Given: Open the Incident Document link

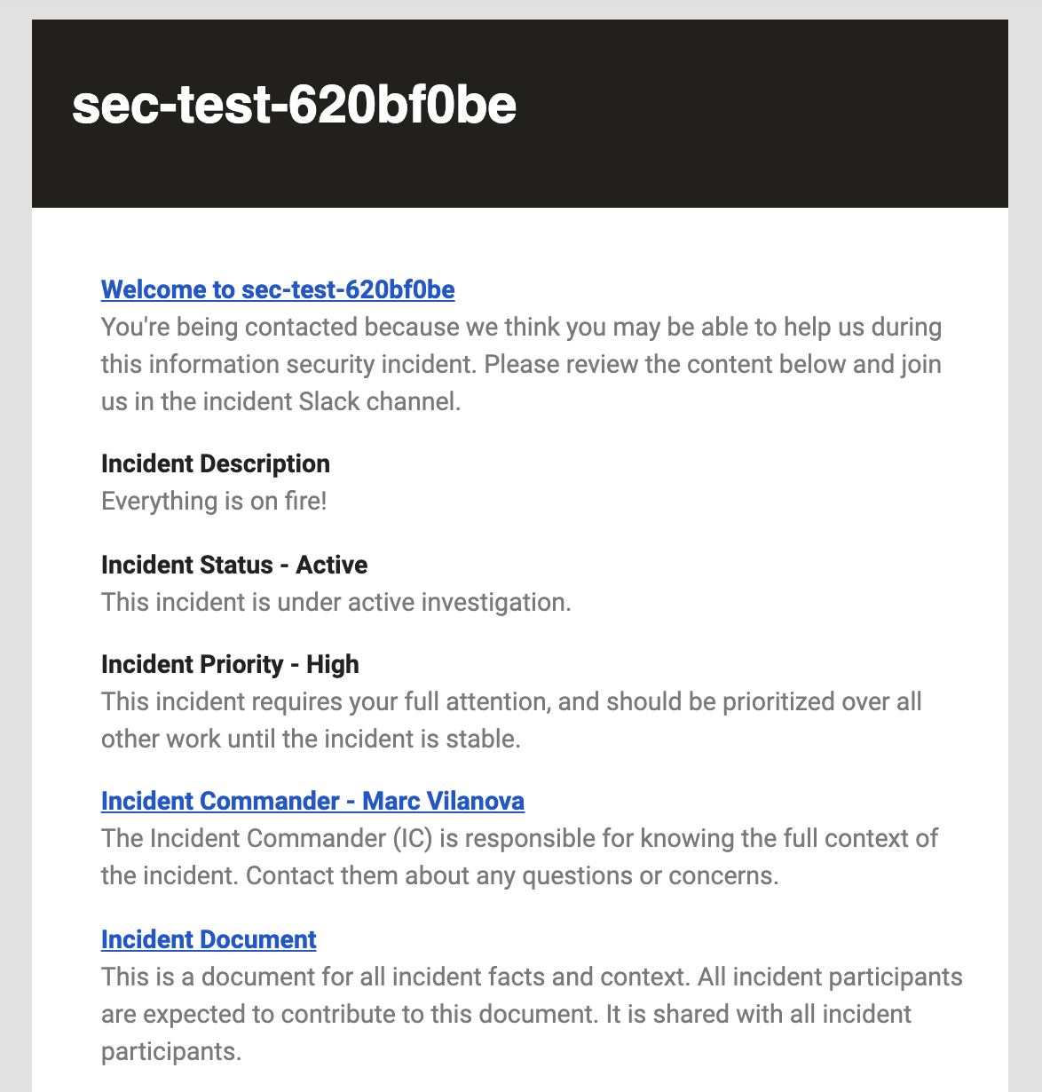Looking at the screenshot, I should pos(209,939).
